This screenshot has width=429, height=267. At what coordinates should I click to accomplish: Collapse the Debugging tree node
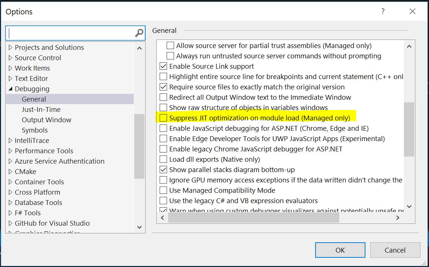pos(10,89)
